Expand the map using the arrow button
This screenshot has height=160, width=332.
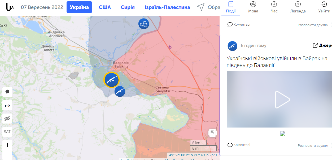[213, 133]
